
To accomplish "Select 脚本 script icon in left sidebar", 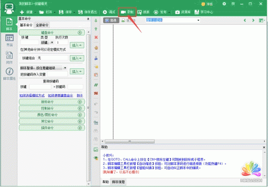I will coord(9,24).
